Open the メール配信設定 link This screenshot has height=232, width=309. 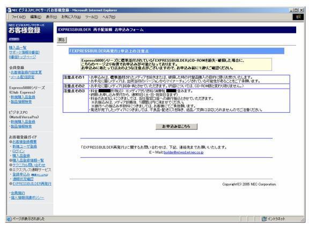(x=23, y=77)
